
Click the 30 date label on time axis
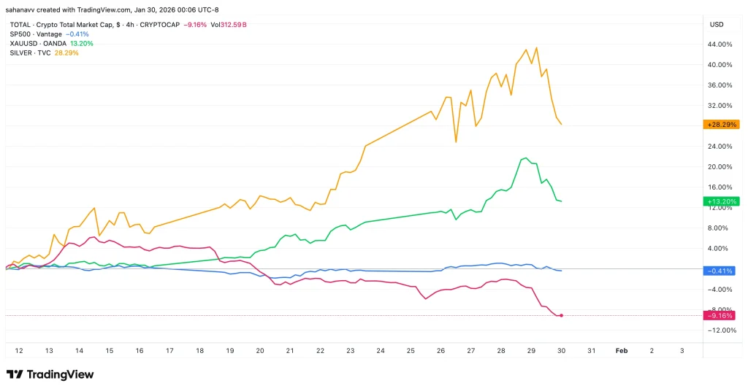[562, 350]
